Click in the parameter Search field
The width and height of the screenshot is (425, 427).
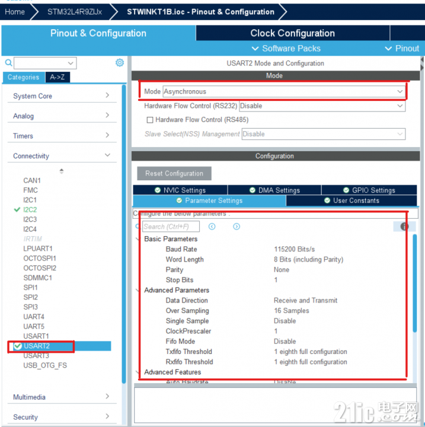point(171,227)
